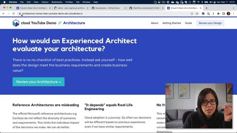This screenshot has width=237, height=133.
Task: Click the colorful circular extension icon
Action: 203,14
